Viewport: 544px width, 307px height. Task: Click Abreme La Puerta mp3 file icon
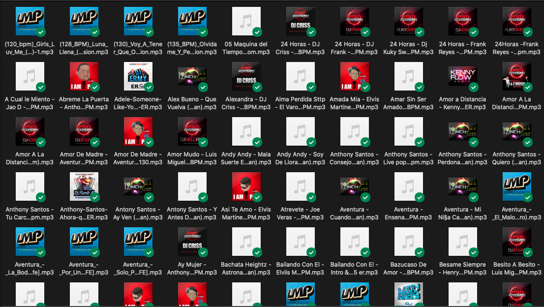point(84,77)
